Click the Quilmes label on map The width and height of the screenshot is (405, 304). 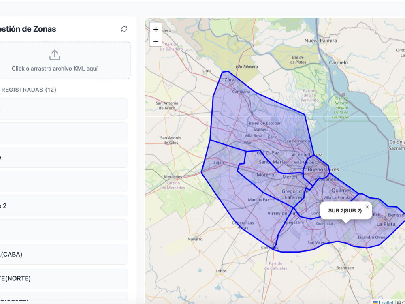[x=341, y=191]
